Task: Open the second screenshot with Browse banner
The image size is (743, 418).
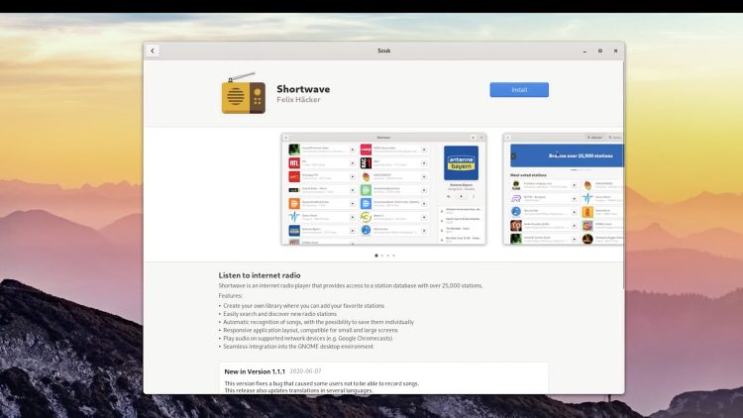Action: 564,189
